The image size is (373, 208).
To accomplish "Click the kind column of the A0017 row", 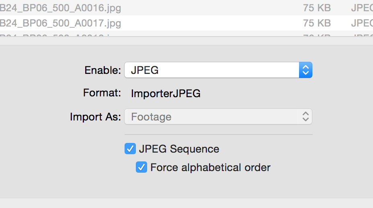I will click(x=362, y=23).
